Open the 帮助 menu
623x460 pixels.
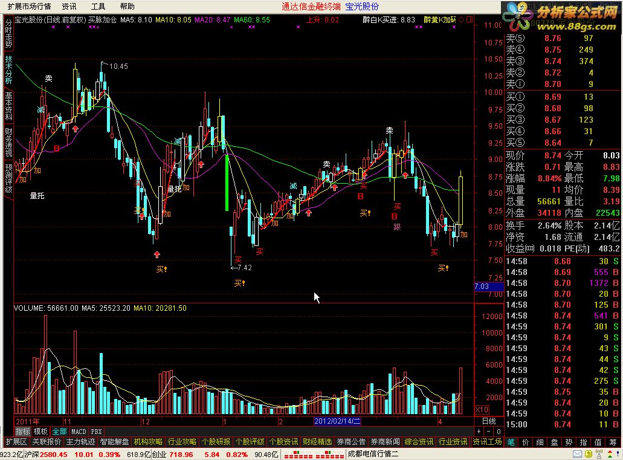pos(127,7)
